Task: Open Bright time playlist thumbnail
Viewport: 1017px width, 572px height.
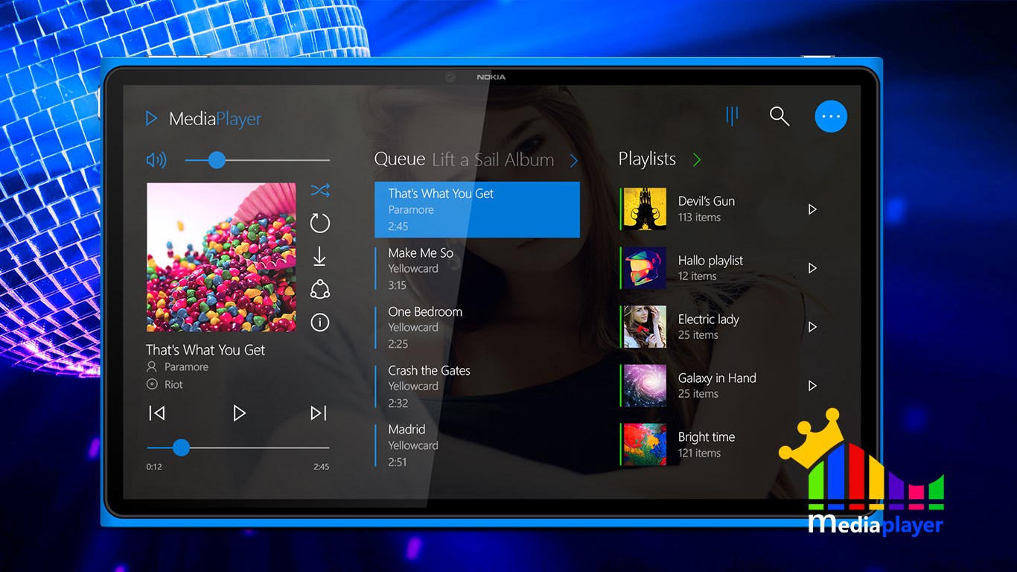Action: click(645, 445)
